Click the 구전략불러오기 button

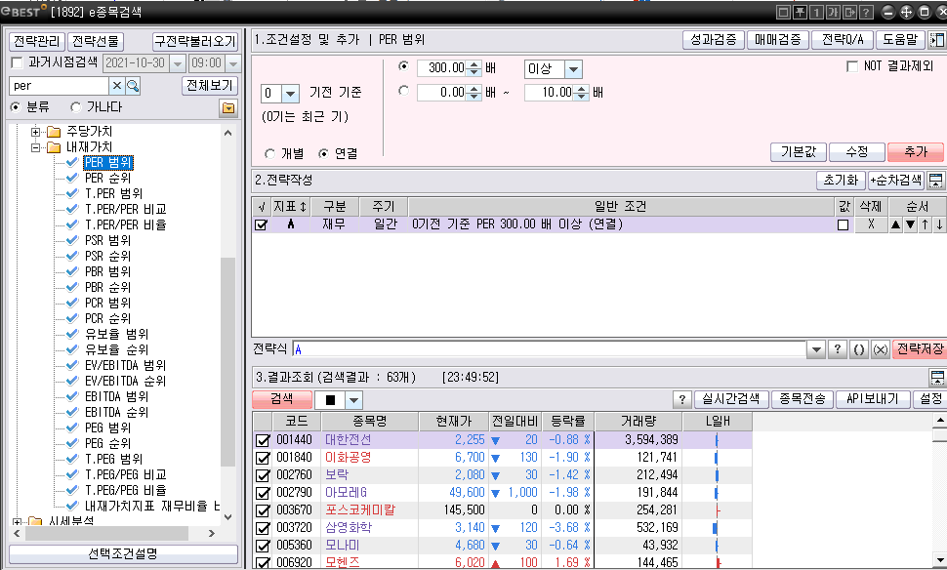coord(194,42)
